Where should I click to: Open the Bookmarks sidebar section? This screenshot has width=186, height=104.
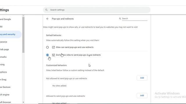(x=3, y=57)
